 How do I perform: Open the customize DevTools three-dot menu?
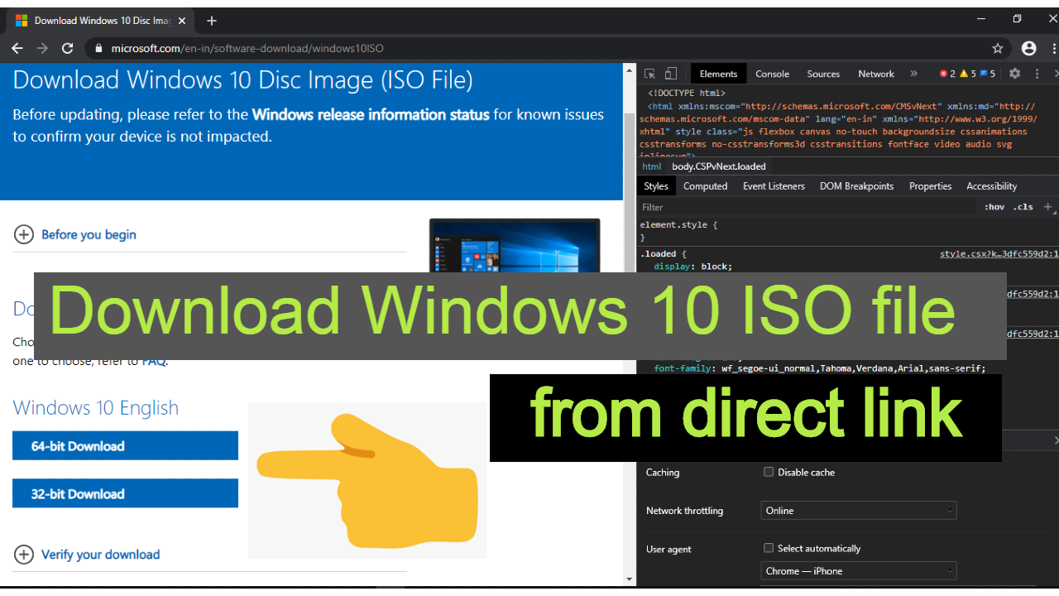click(x=1037, y=74)
